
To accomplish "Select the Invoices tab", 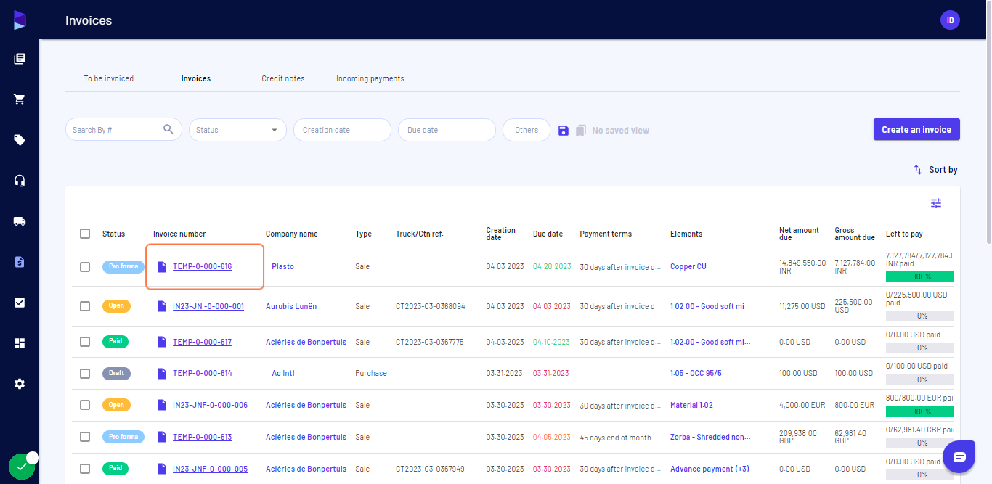I will (x=196, y=78).
